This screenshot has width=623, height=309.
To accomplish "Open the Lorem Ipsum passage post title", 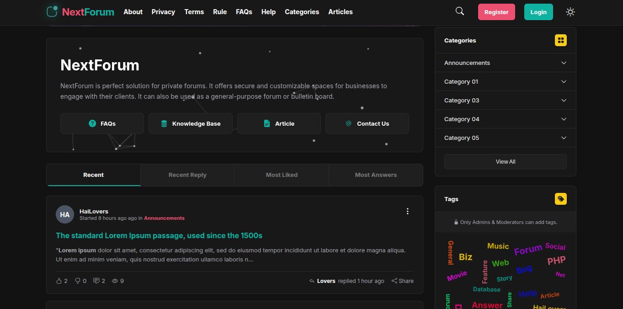I will point(159,235).
